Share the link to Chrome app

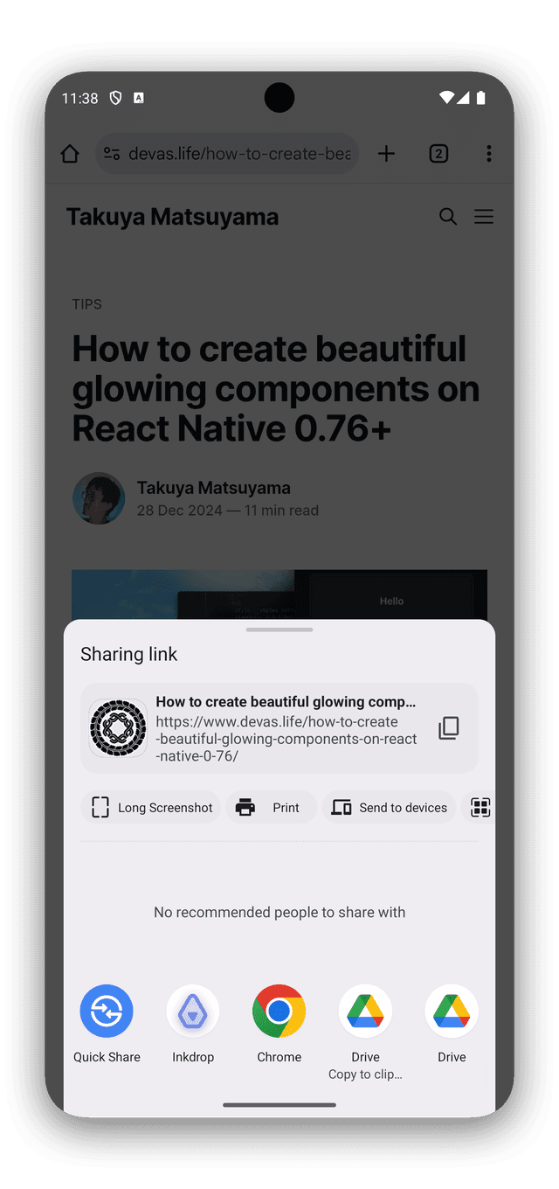[279, 1012]
